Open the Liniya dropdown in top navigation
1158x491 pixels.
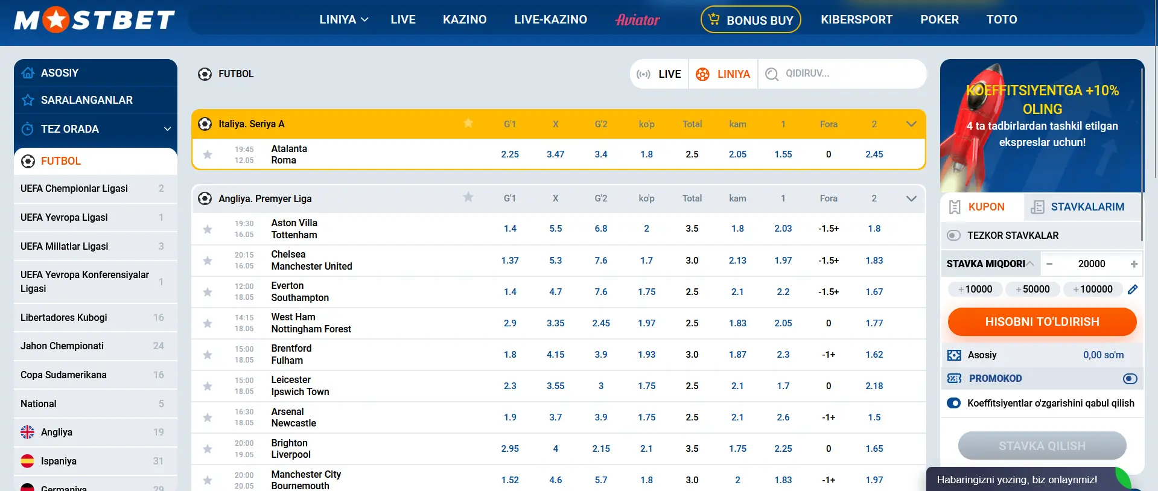tap(344, 19)
